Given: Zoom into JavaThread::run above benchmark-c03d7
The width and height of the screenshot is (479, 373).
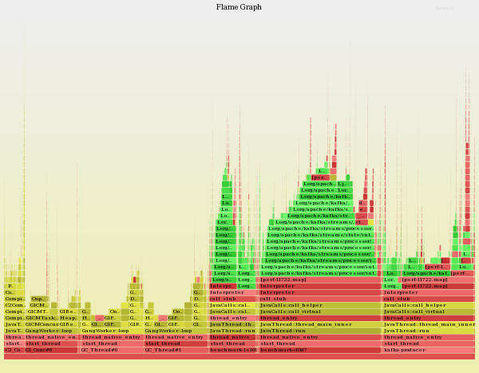Looking at the screenshot, I should [x=319, y=331].
